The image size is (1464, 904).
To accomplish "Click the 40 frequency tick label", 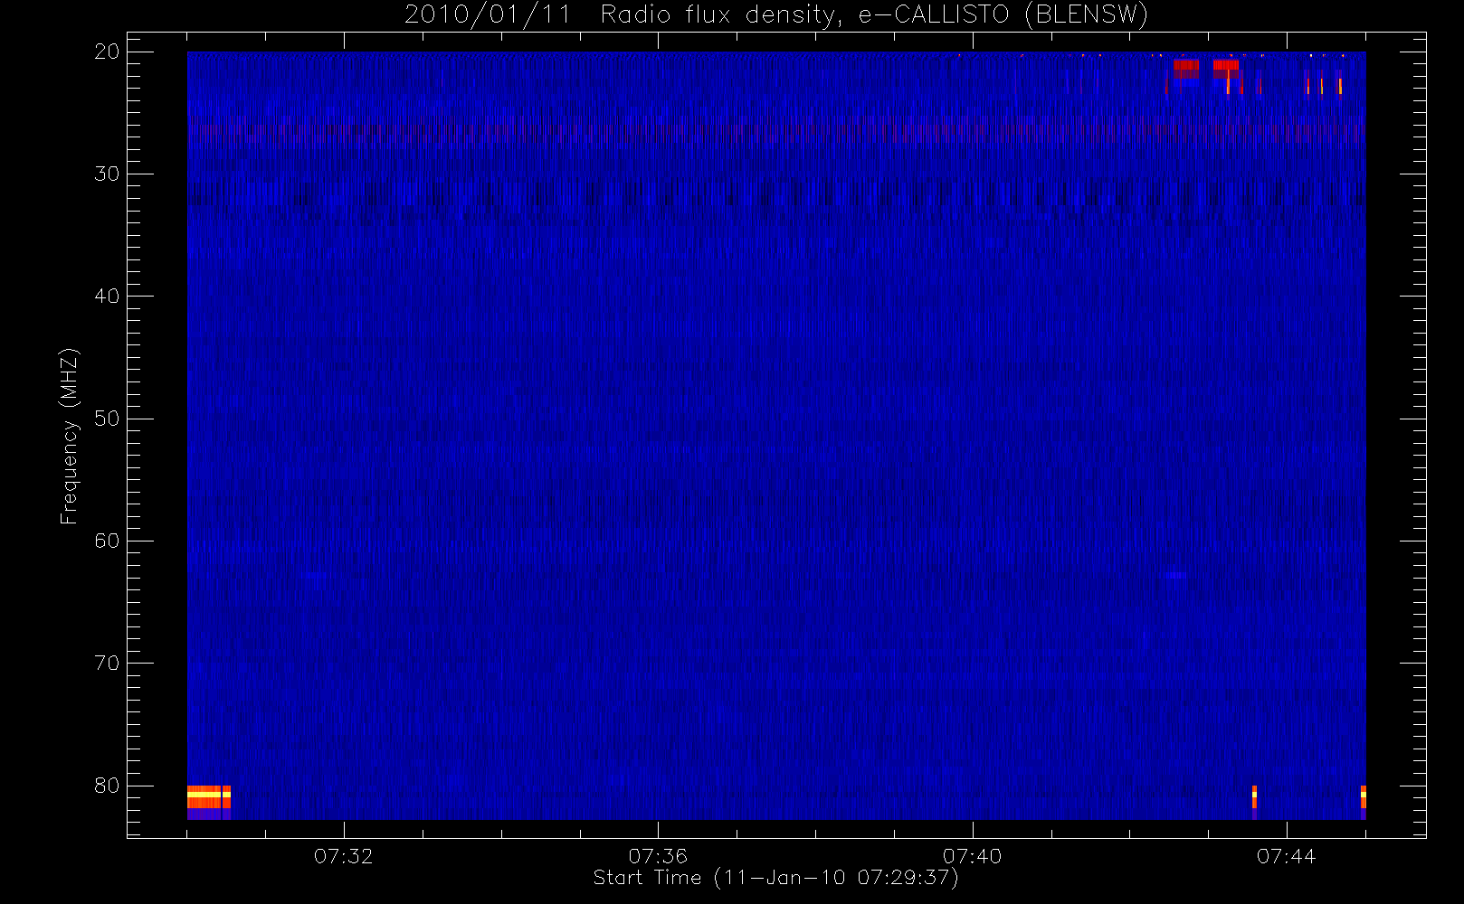I will click(107, 297).
